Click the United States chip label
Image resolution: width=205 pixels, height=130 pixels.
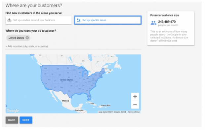pyautogui.click(x=16, y=38)
